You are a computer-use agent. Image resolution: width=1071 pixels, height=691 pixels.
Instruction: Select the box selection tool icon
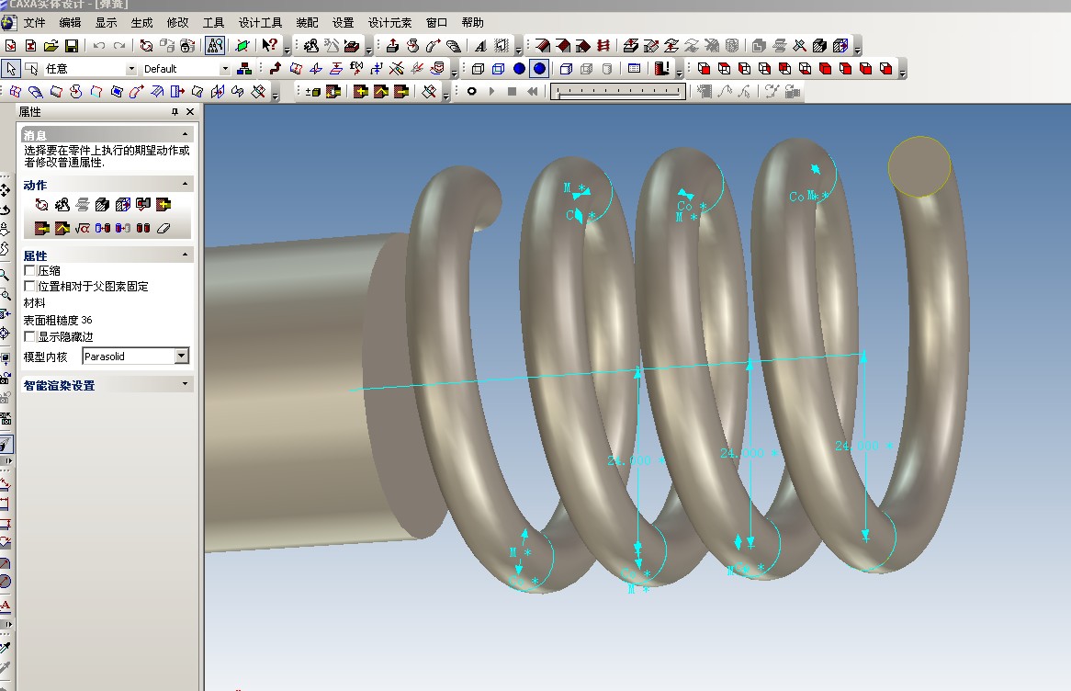[x=31, y=68]
